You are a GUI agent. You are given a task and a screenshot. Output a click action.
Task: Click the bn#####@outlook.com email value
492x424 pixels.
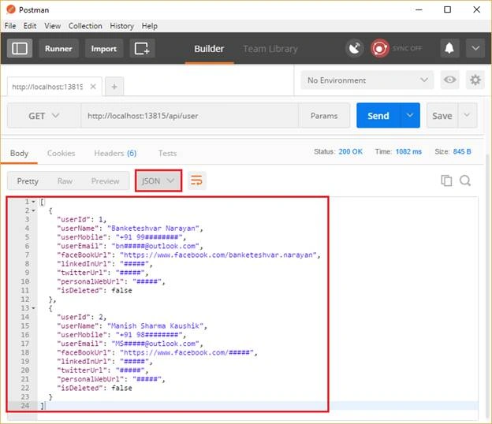pos(155,246)
